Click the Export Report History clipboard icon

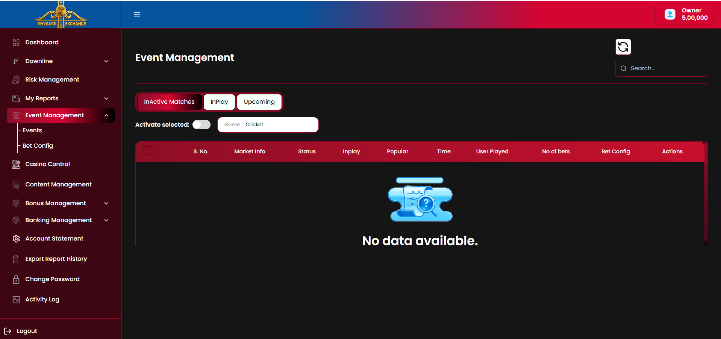(16, 259)
